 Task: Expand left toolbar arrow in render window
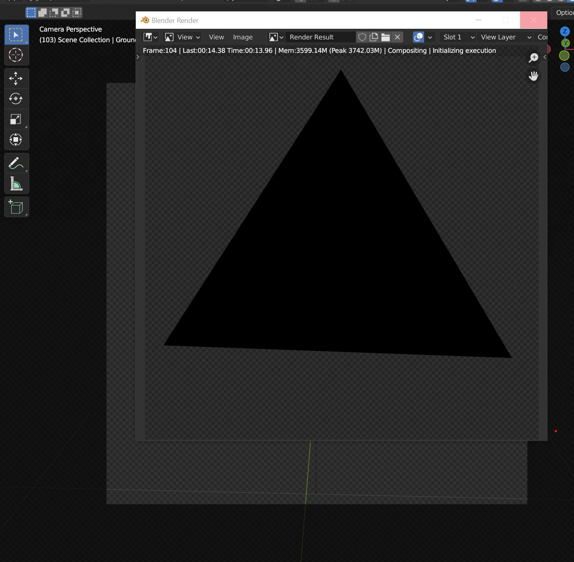[138, 57]
